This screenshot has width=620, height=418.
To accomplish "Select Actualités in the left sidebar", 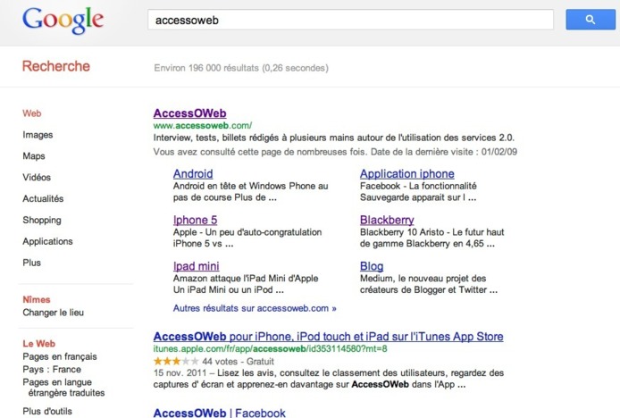I will click(x=43, y=199).
